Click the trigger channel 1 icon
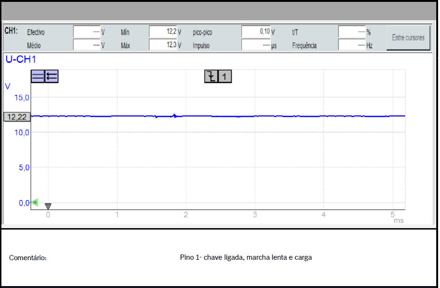The height and width of the screenshot is (288, 440). 225,76
